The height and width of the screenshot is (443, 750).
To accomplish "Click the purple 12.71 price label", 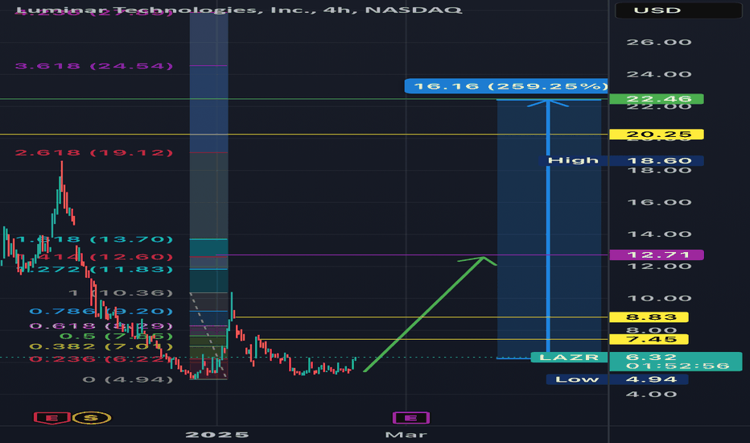I will click(657, 255).
